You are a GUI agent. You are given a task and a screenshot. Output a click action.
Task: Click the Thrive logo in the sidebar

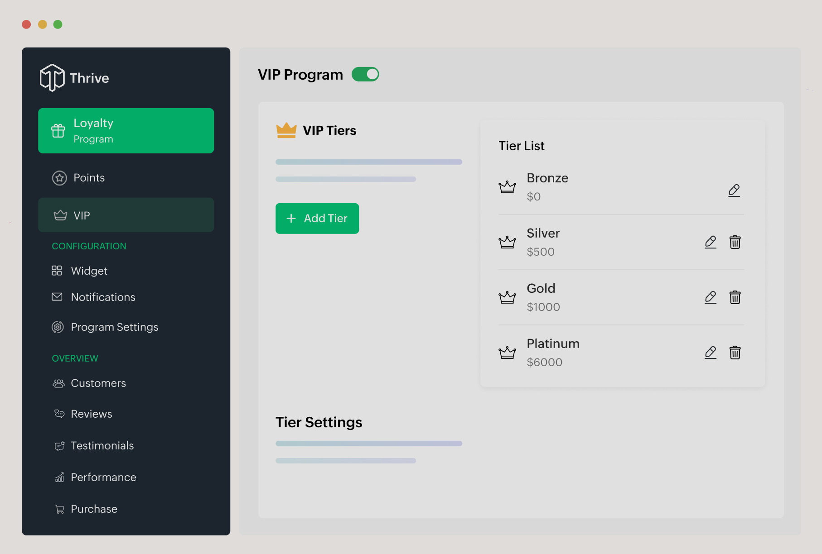point(74,77)
